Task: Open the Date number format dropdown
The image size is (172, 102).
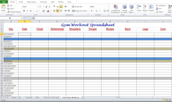Action: click(108, 7)
